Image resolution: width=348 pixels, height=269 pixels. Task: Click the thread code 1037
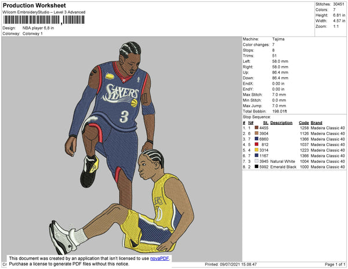coord(304,144)
